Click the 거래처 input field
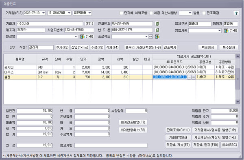Viewport: 244px width, 160px height. [x=50, y=24]
